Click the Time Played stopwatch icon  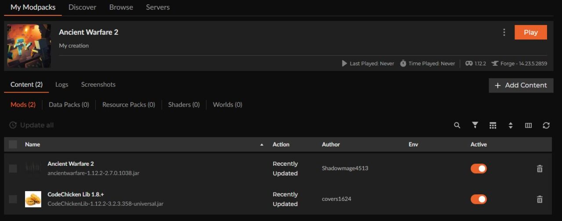tap(403, 64)
